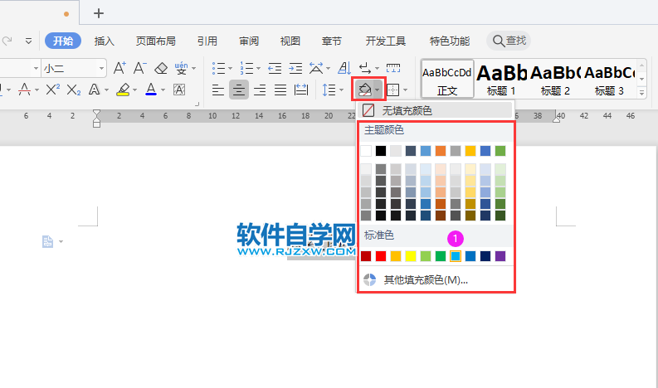Pick the black theme color swatch

pos(381,151)
